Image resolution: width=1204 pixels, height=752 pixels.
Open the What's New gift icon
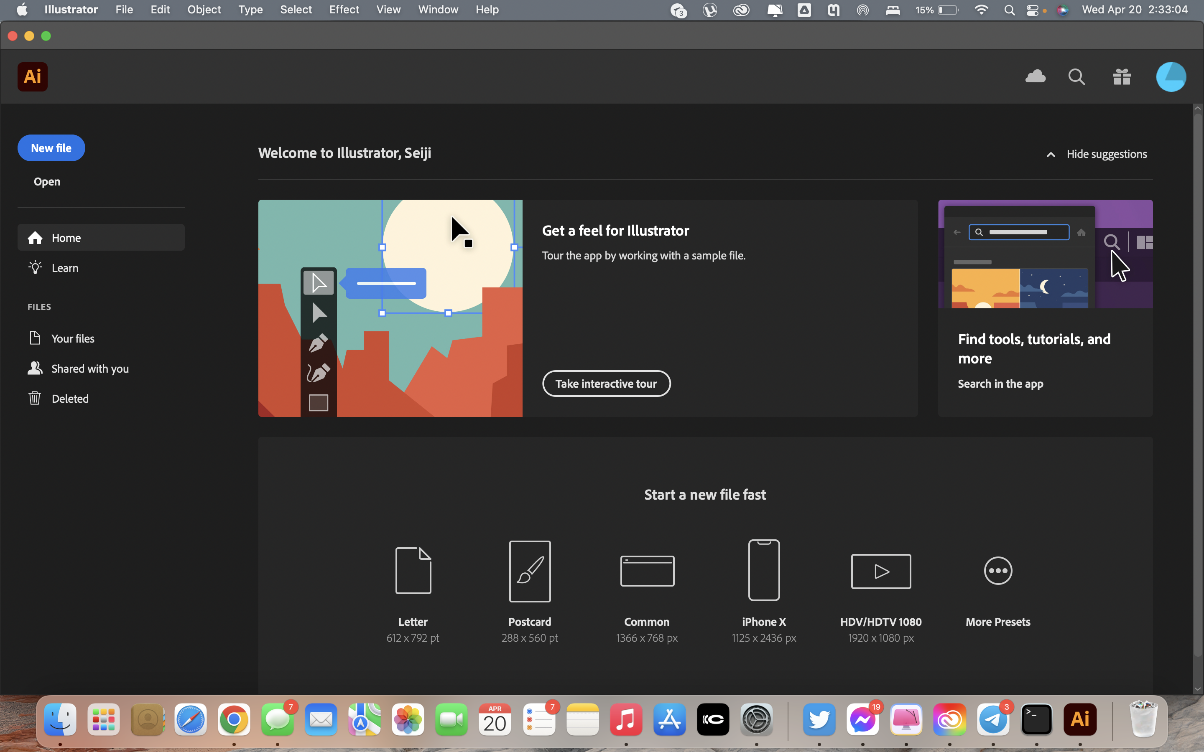coord(1122,76)
